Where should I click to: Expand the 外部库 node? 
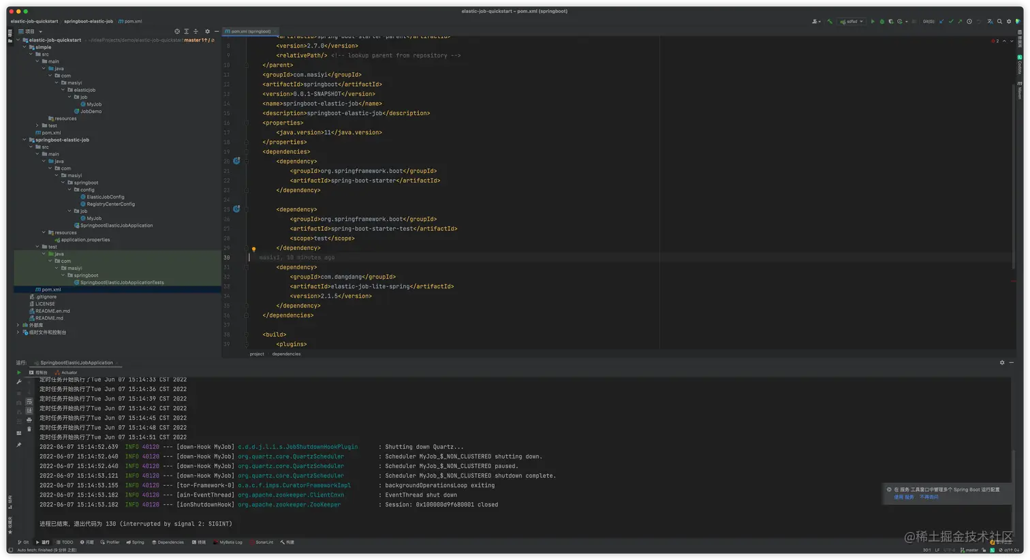pyautogui.click(x=18, y=325)
